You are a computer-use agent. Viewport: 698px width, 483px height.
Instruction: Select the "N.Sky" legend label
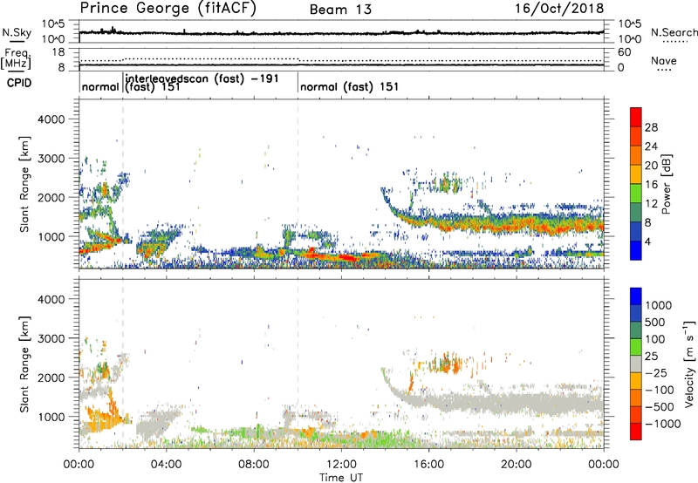[17, 32]
